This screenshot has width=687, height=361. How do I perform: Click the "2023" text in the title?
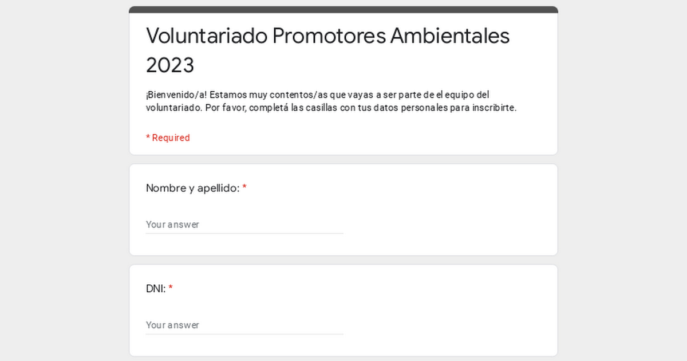click(x=170, y=65)
